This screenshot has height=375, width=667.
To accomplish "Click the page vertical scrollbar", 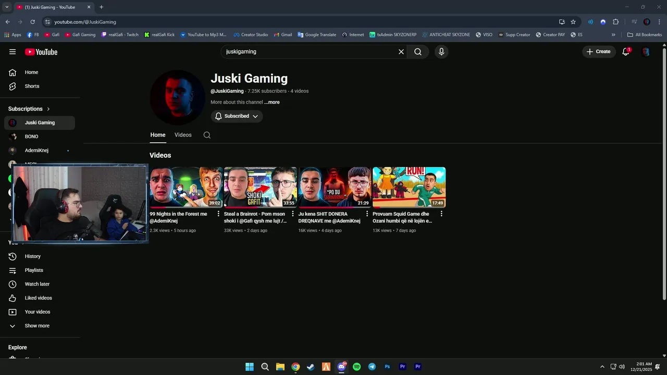I will (664, 173).
